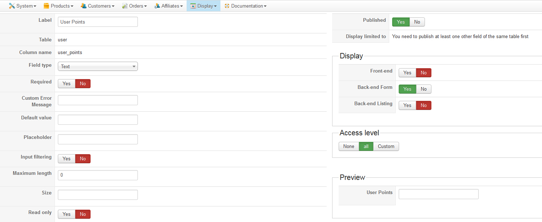542x222 pixels.
Task: Turn on Front-end display with Yes
Action: [x=407, y=73]
